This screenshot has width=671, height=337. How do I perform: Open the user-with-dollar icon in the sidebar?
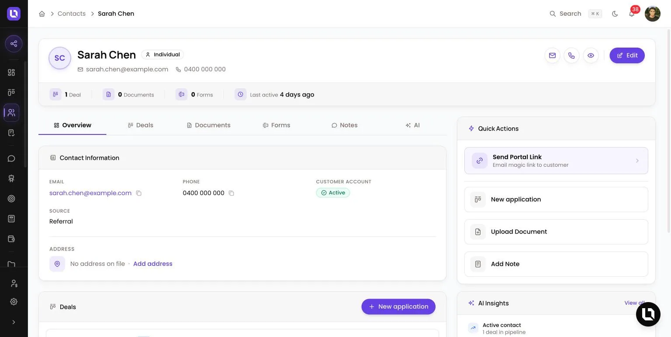pyautogui.click(x=14, y=284)
